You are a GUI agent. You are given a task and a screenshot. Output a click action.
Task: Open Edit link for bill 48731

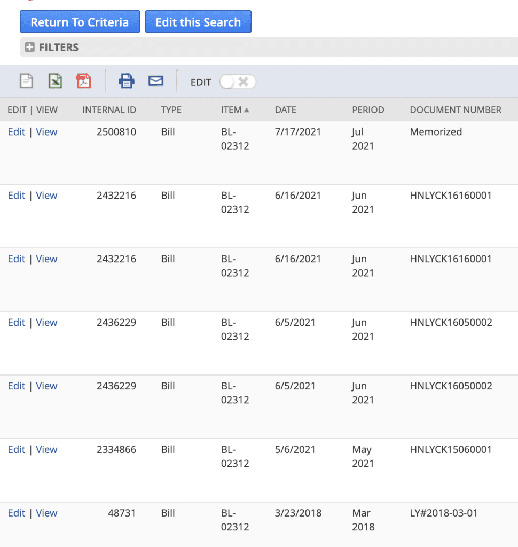click(17, 513)
